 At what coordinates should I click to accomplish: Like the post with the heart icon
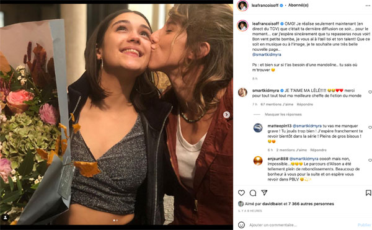coord(241,193)
